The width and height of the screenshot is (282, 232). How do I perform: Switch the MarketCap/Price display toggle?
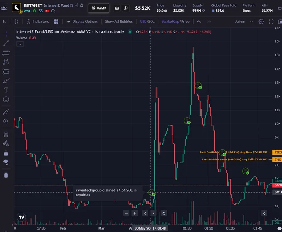click(x=175, y=22)
